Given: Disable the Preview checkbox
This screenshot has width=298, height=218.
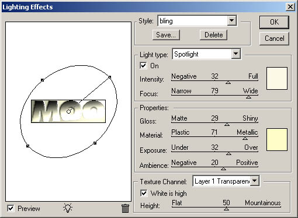Looking at the screenshot, I should [11, 209].
